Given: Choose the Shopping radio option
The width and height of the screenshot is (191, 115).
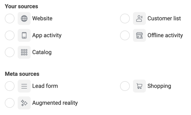Looking at the screenshot, I should click(125, 86).
